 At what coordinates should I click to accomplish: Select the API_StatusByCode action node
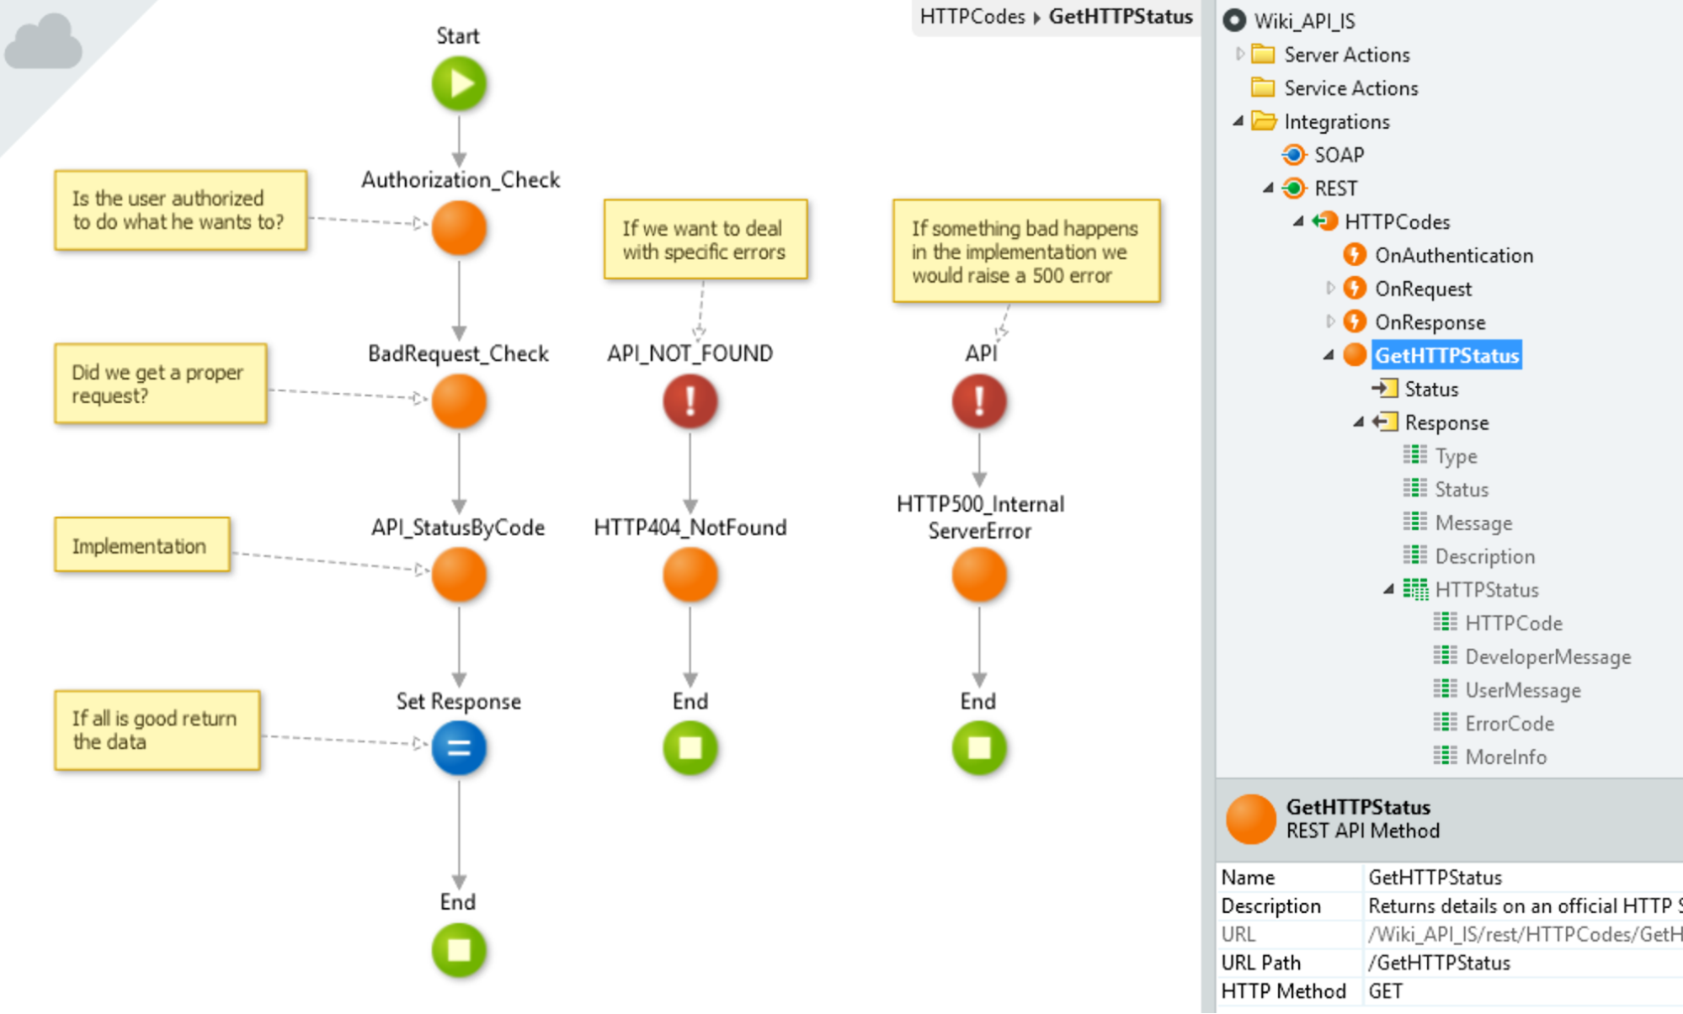(x=459, y=576)
